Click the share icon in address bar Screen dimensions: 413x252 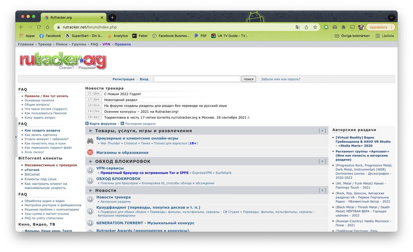click(x=306, y=27)
